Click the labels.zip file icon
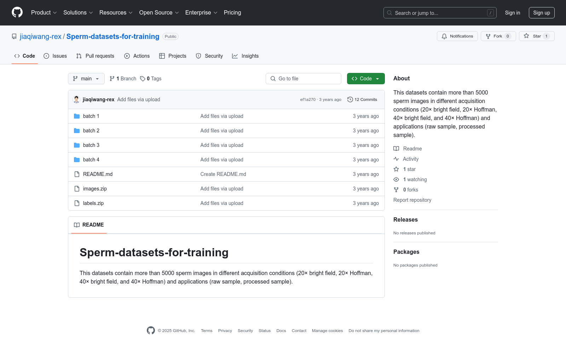 pos(77,203)
